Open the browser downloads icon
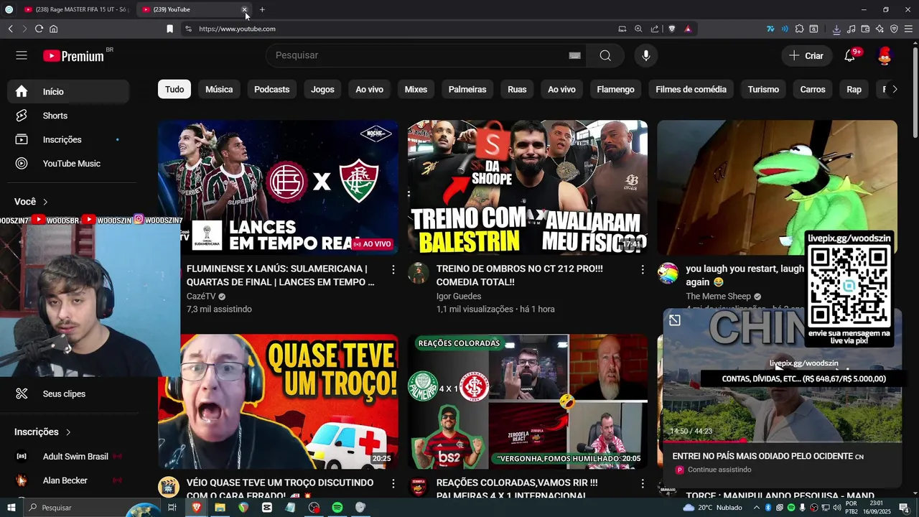The width and height of the screenshot is (919, 517). pyautogui.click(x=836, y=29)
